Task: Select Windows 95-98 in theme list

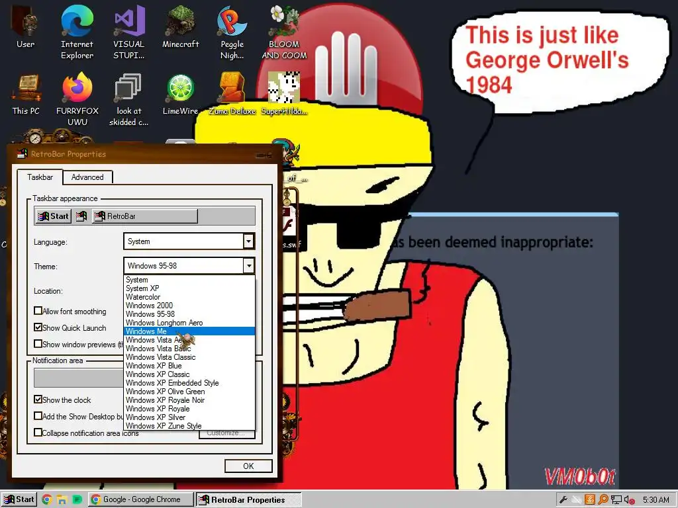Action: coord(189,314)
